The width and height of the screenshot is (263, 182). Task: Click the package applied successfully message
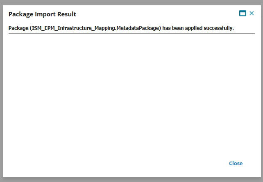pos(121,28)
